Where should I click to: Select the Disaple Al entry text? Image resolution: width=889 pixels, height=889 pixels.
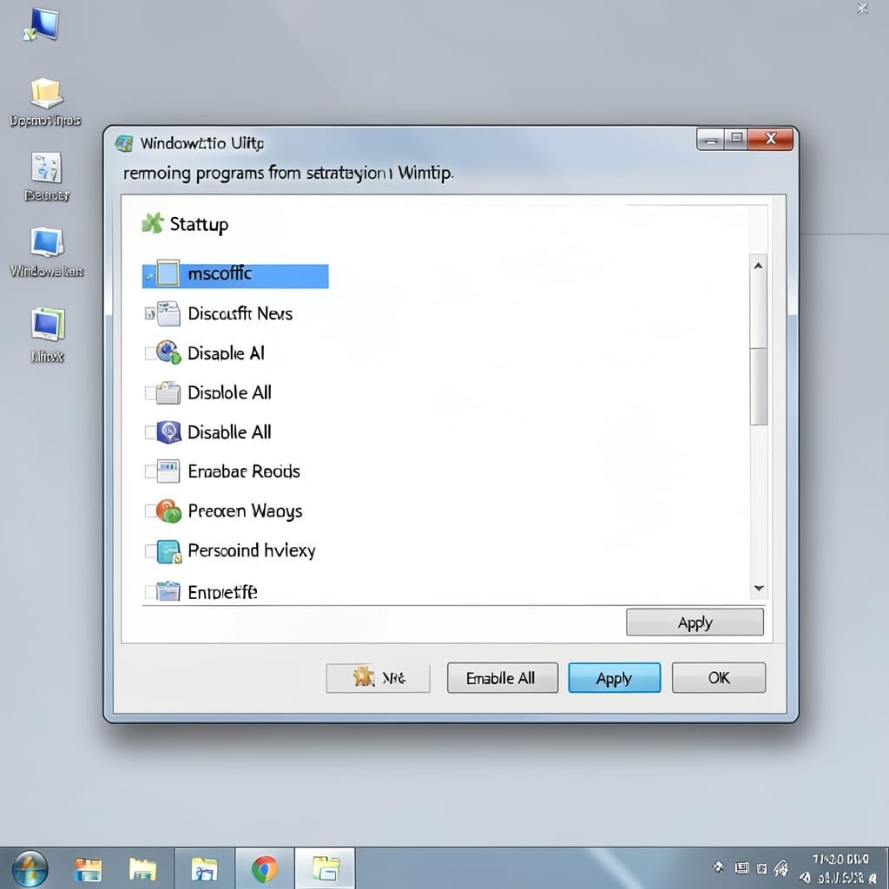226,353
